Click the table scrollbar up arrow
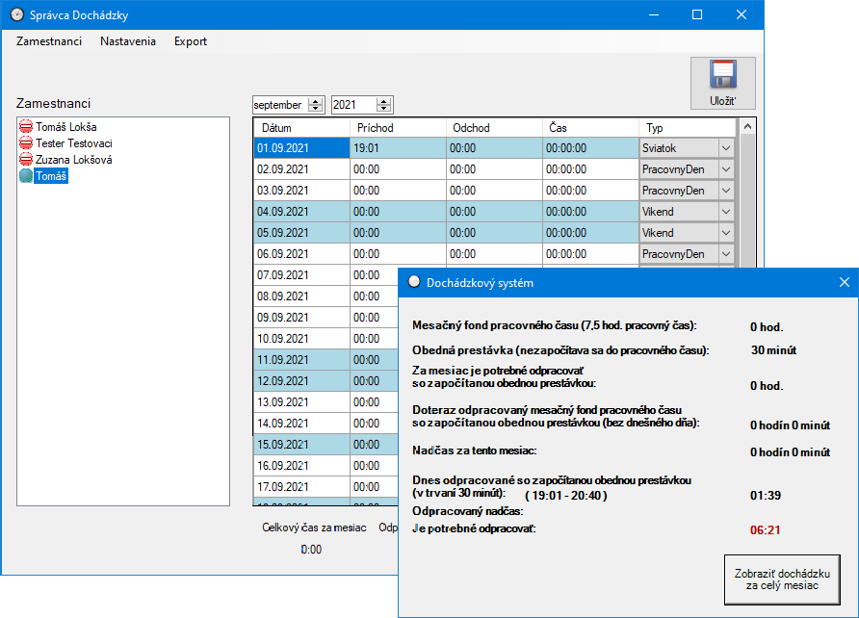Viewport: 859px width, 618px height. pyautogui.click(x=747, y=126)
